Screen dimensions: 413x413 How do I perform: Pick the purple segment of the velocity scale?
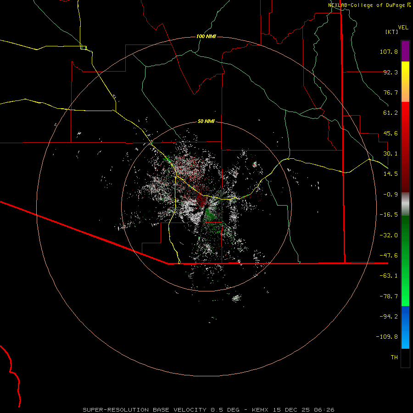click(405, 51)
